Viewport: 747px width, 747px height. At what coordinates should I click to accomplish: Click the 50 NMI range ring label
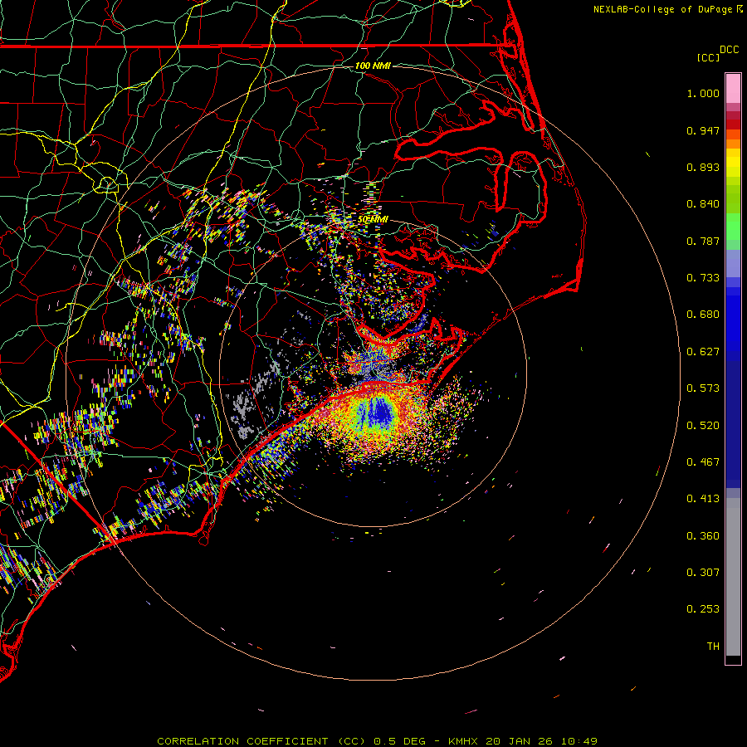click(373, 220)
